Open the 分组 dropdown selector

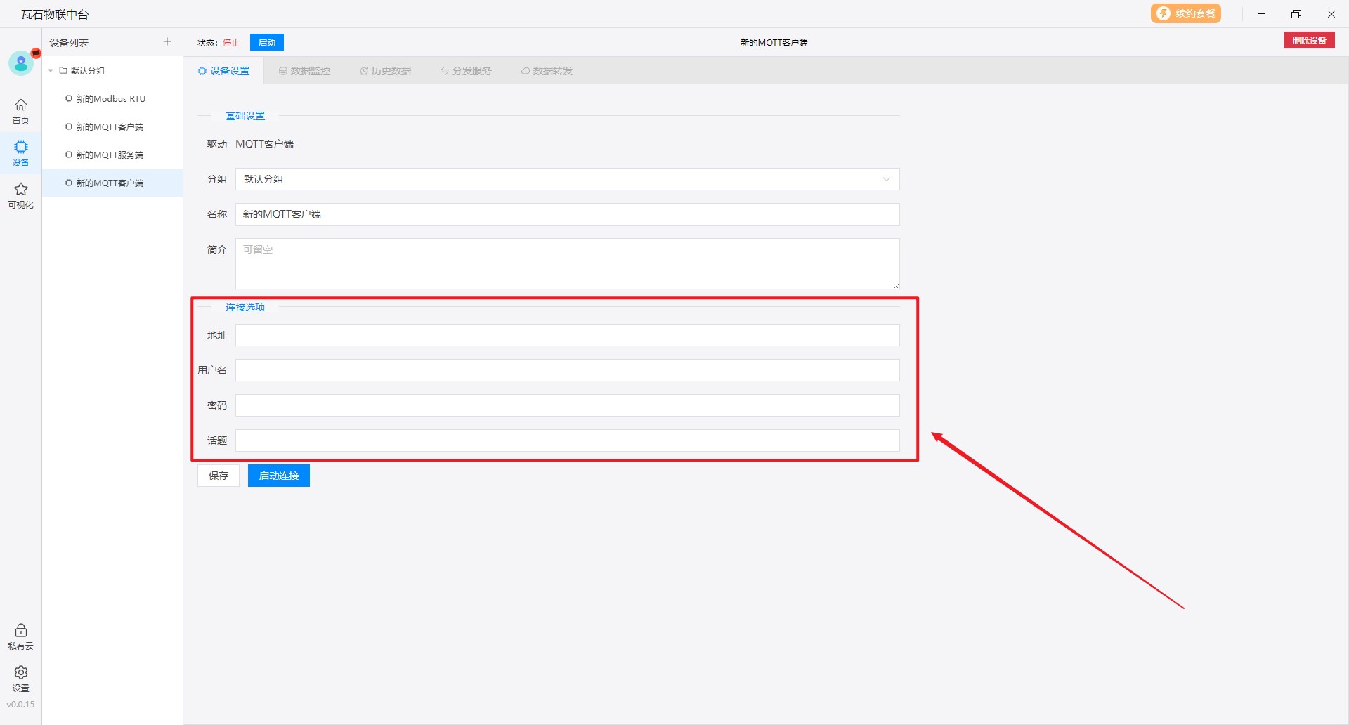[x=567, y=179]
